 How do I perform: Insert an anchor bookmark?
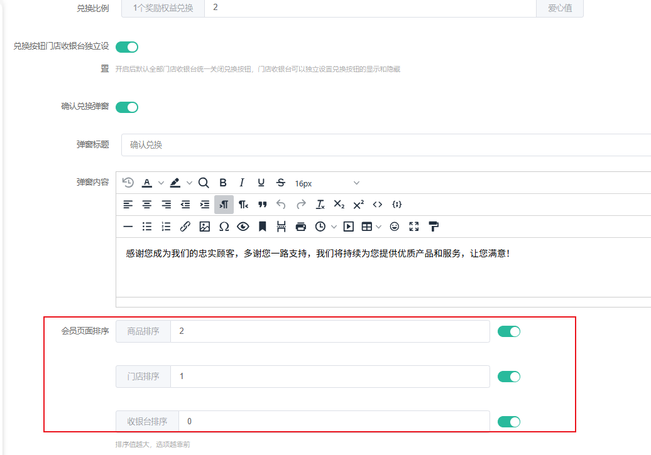point(263,227)
